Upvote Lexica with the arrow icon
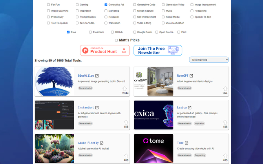Screen dimensions: 263x164 (225, 122)
